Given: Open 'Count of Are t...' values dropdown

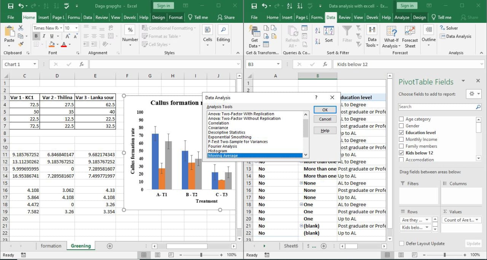Looking at the screenshot, I should [x=477, y=220].
